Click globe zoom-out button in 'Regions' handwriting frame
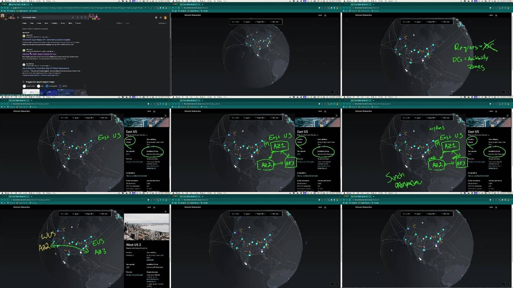 (x=503, y=92)
